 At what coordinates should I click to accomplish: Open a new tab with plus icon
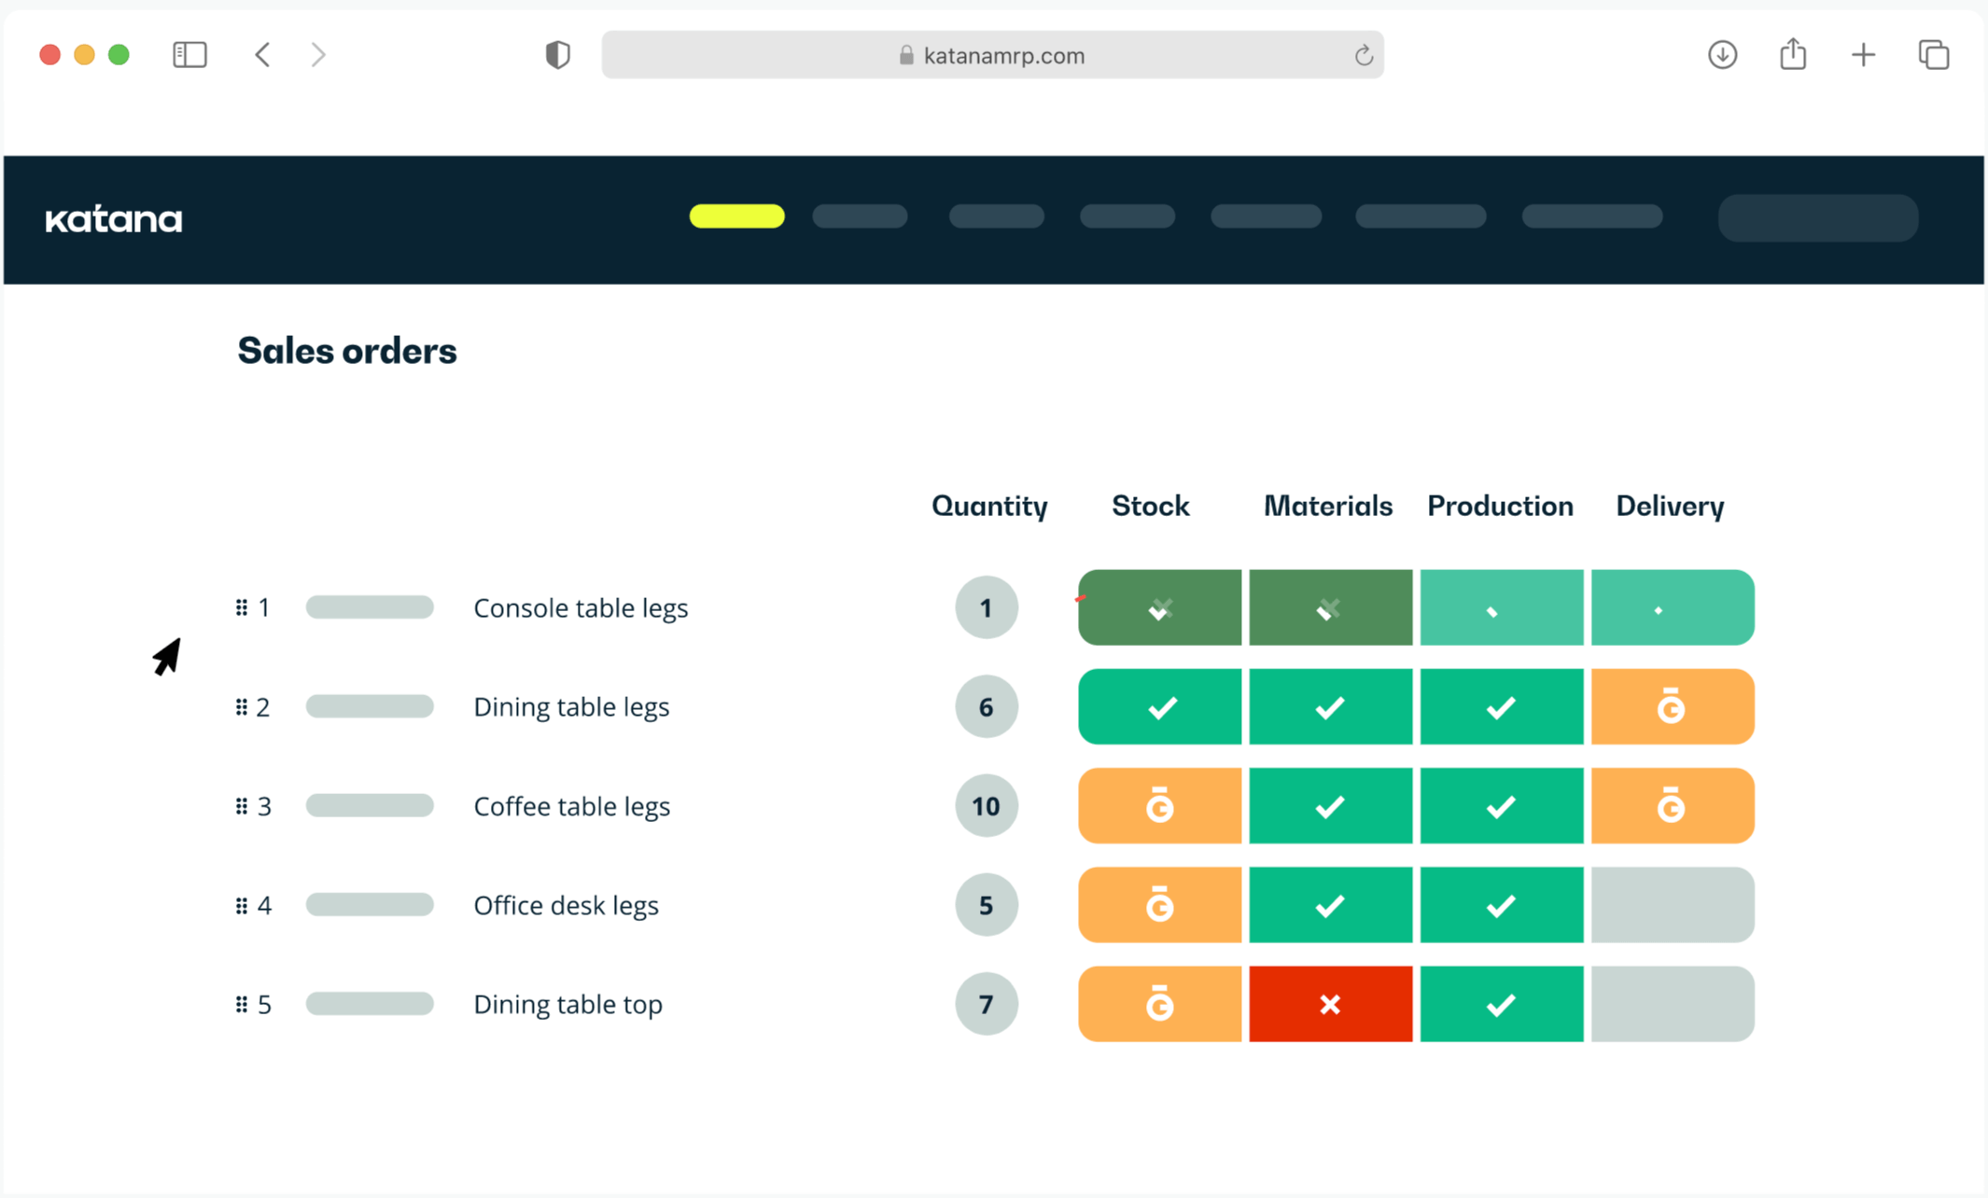tap(1863, 55)
